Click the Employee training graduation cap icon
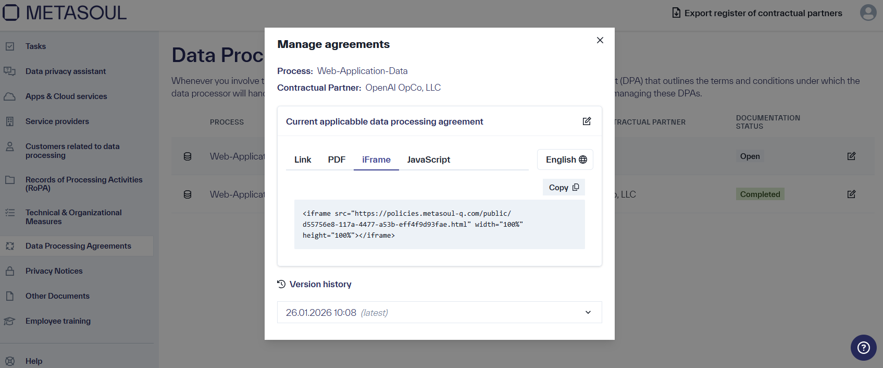 tap(9, 321)
